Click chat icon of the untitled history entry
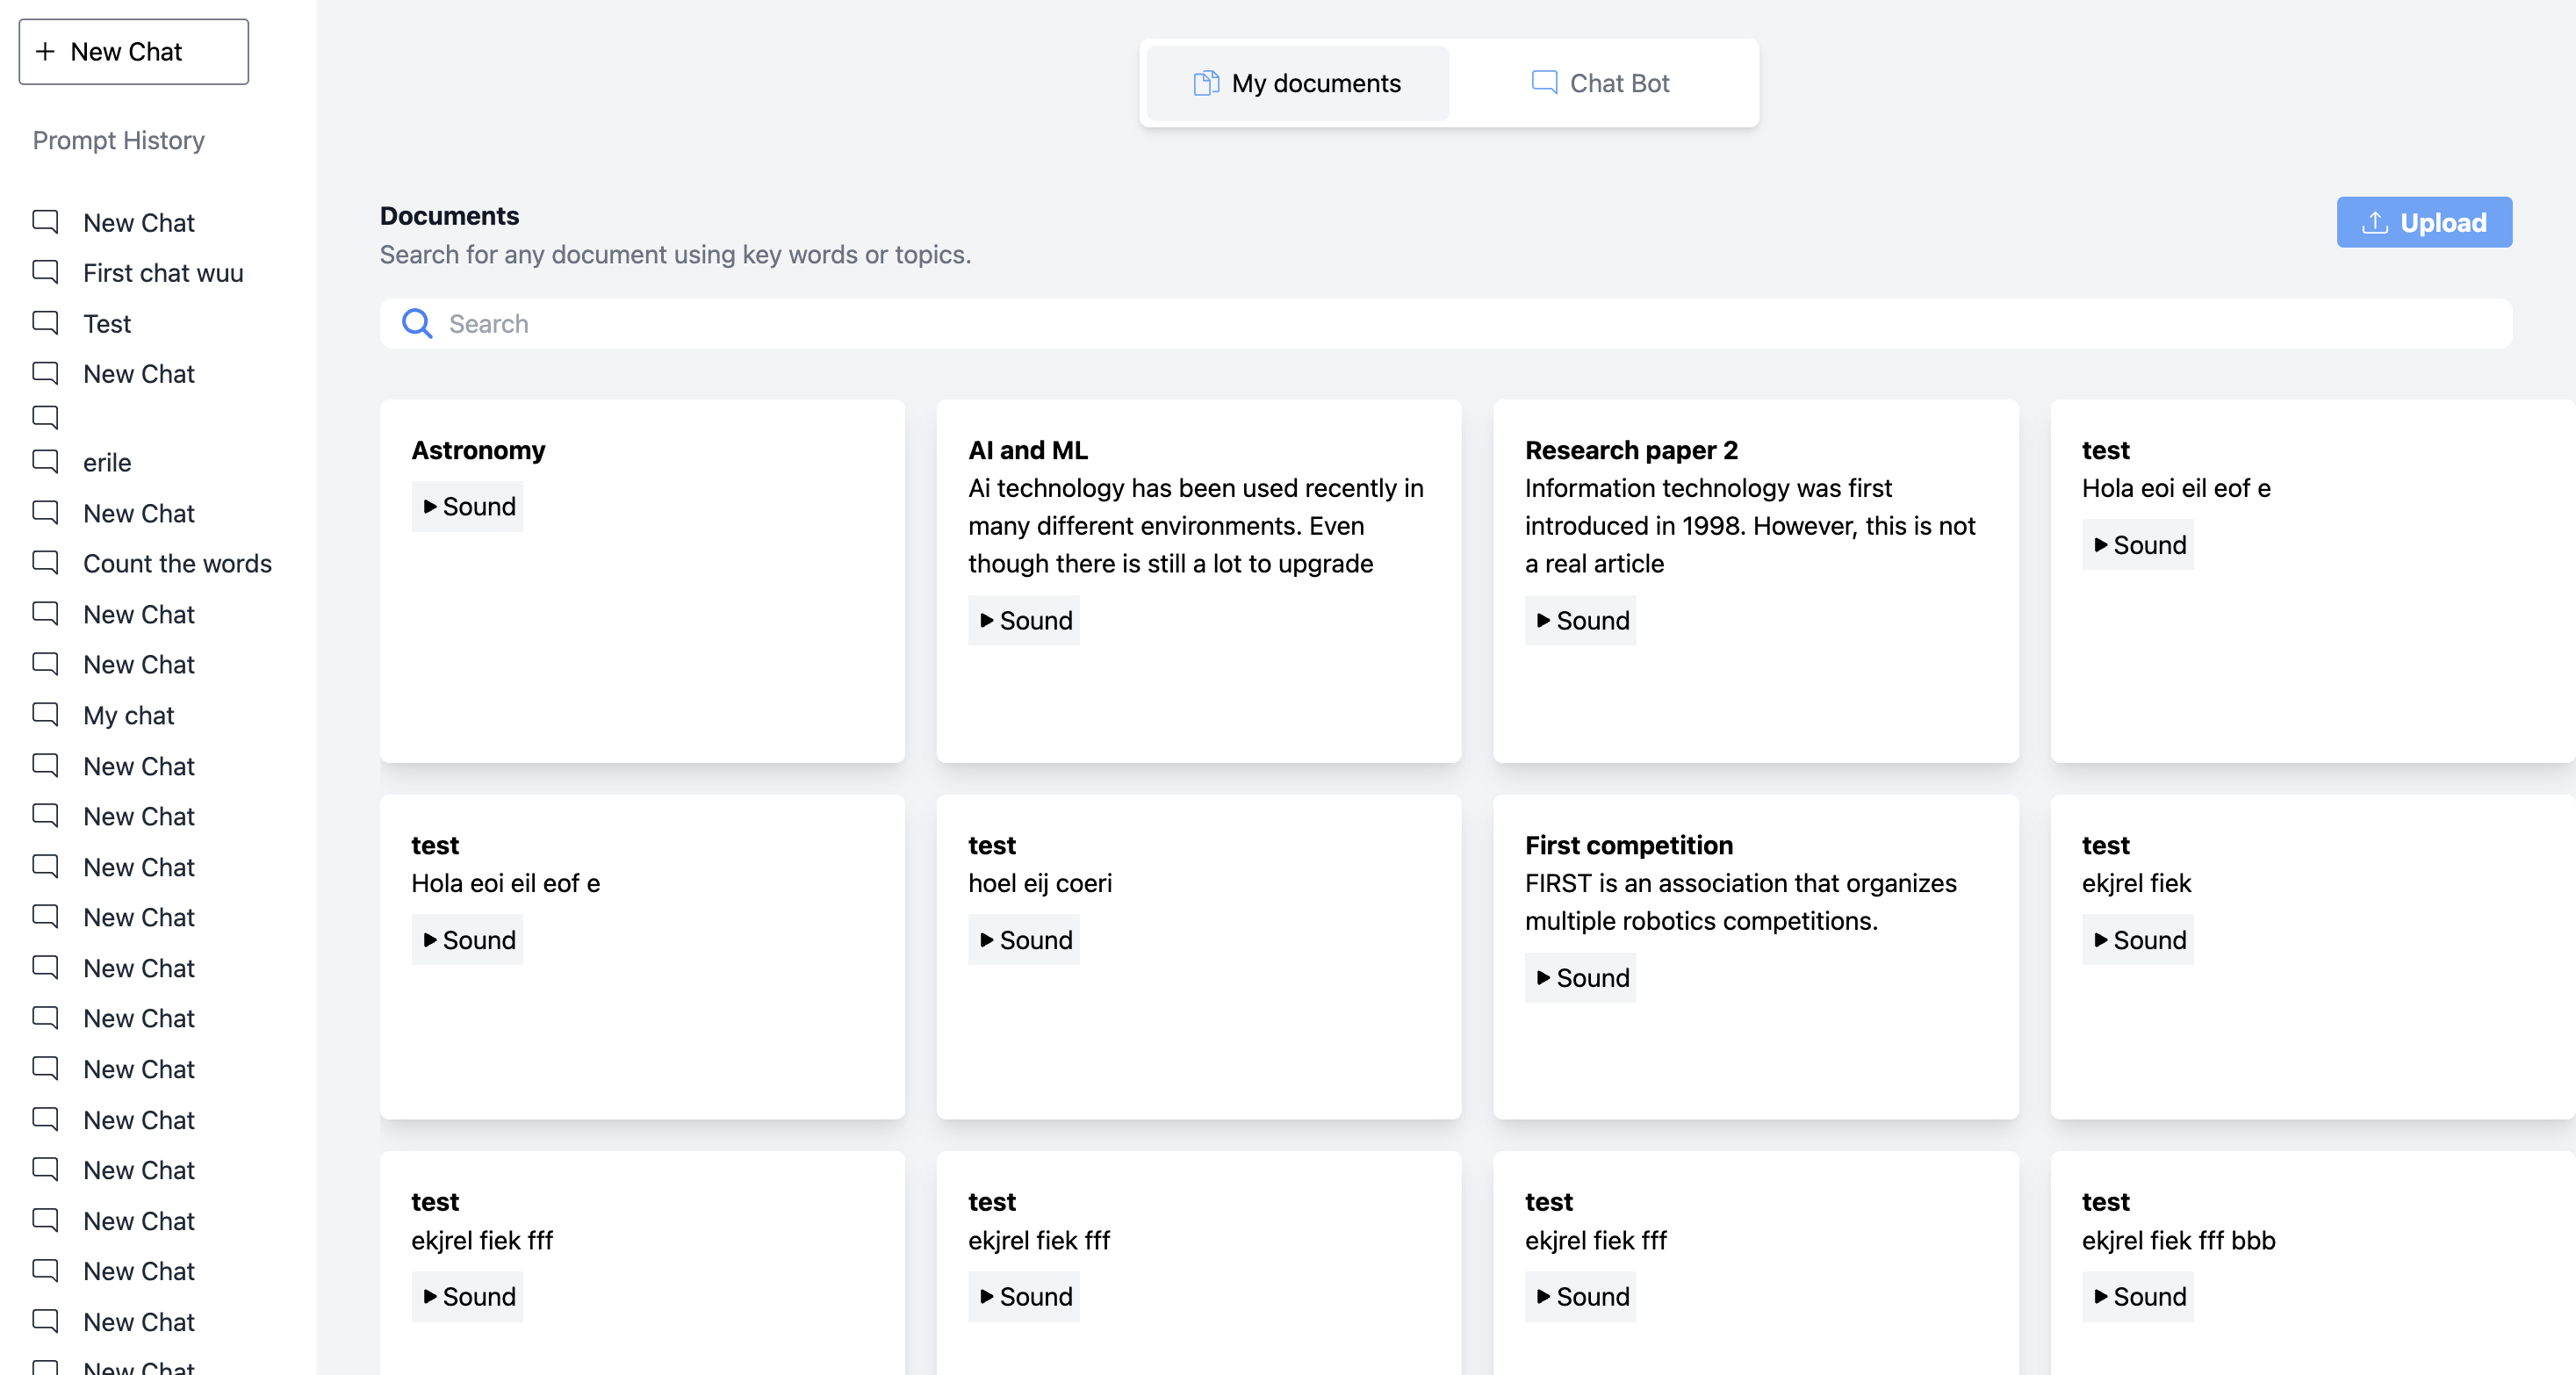 [45, 416]
